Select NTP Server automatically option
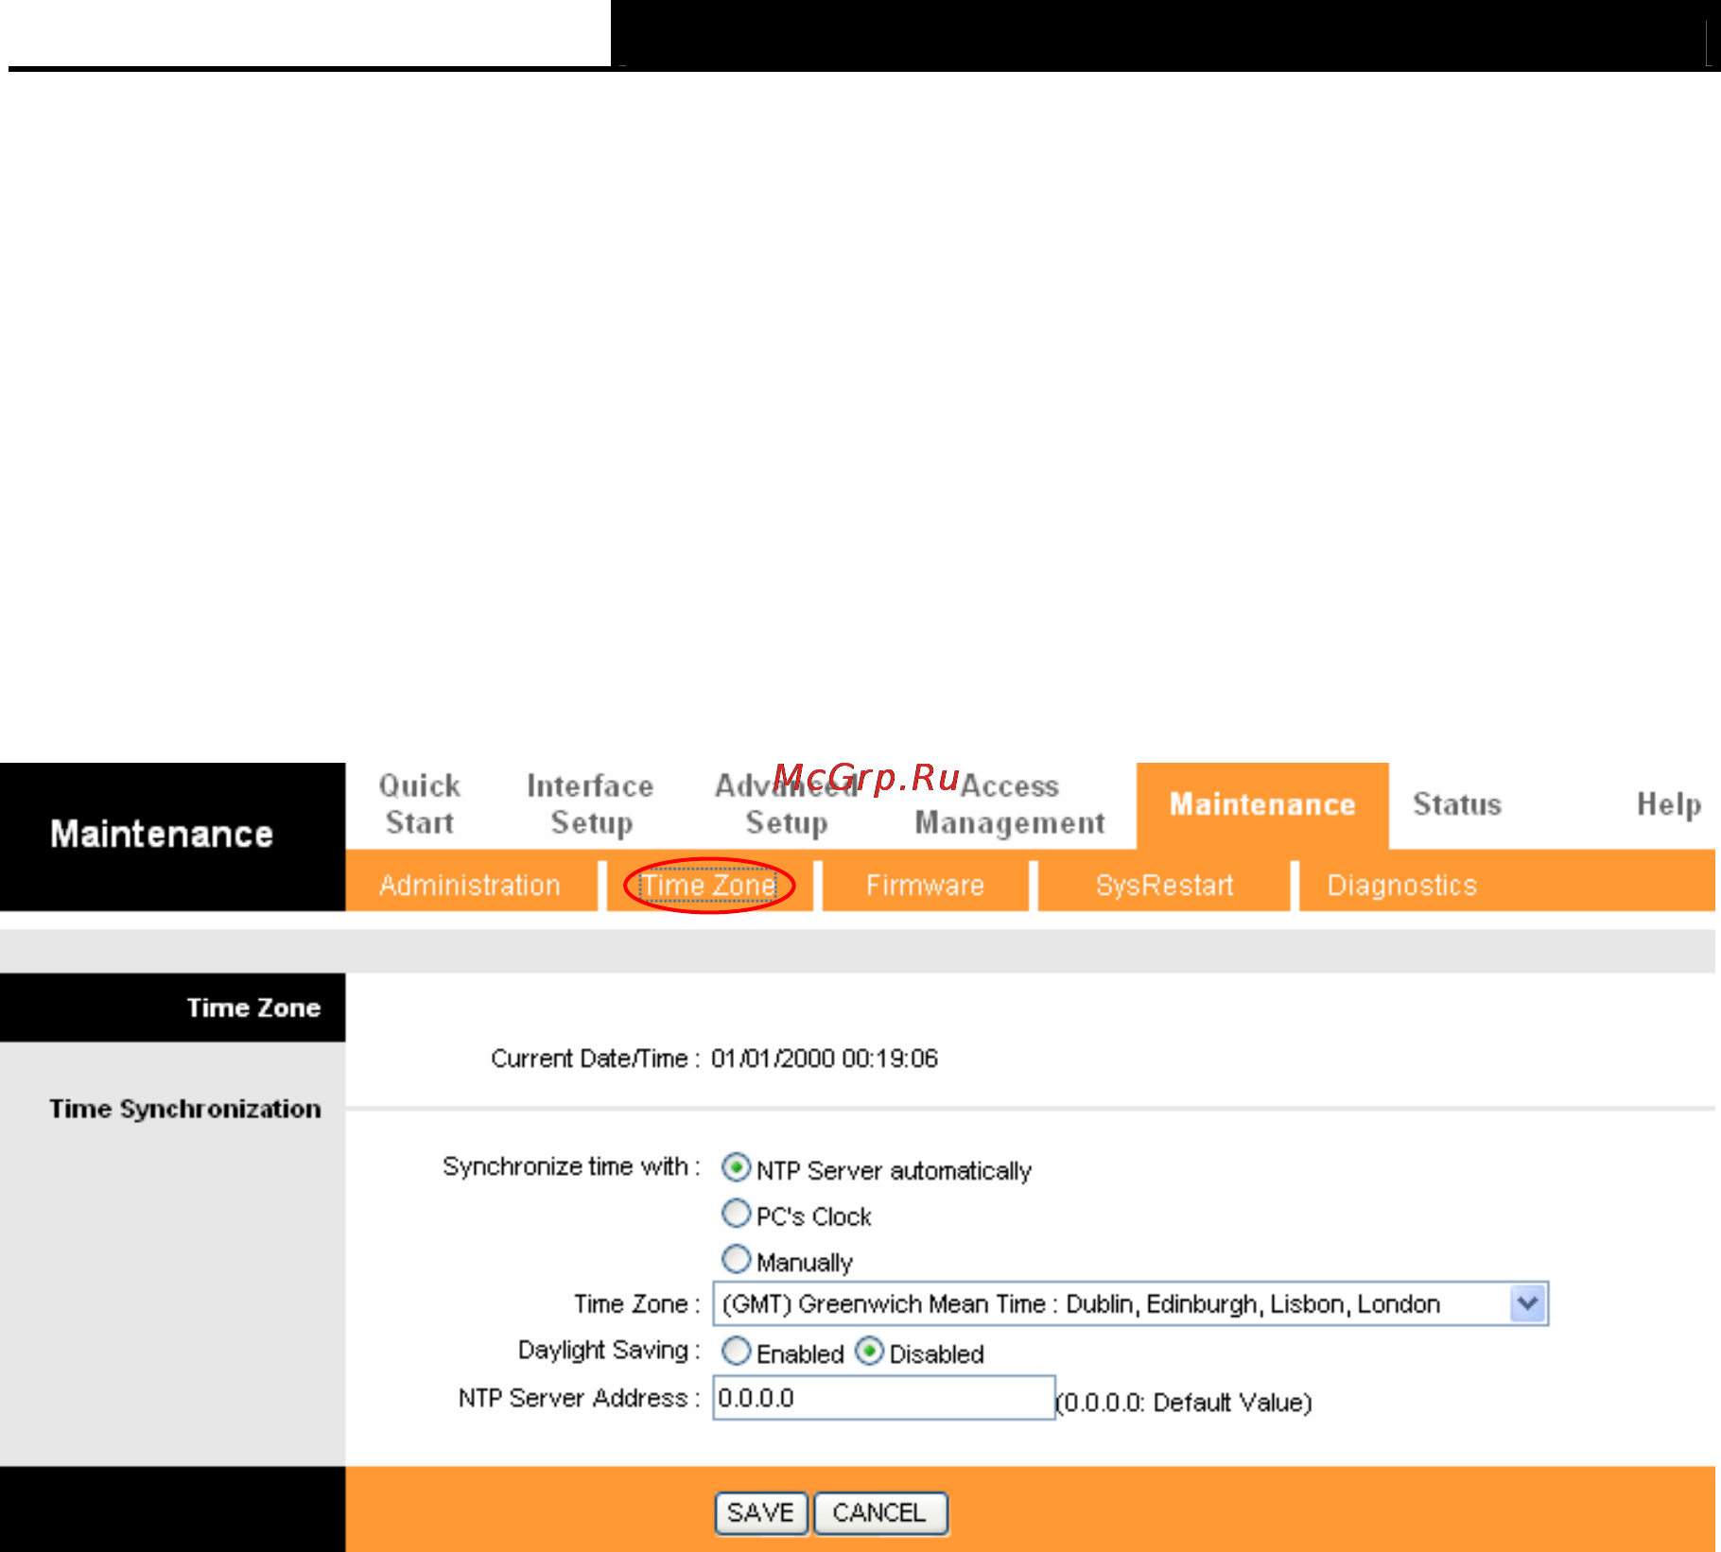 [x=736, y=1167]
